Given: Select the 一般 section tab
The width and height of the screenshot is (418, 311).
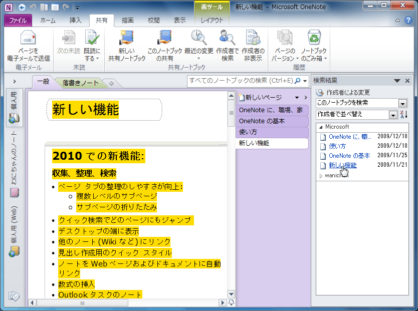Looking at the screenshot, I should point(43,82).
